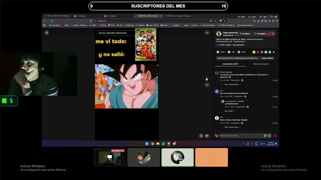The height and width of the screenshot is (180, 321).
Task: Save the video with the bookmark icon
Action: click(x=239, y=52)
